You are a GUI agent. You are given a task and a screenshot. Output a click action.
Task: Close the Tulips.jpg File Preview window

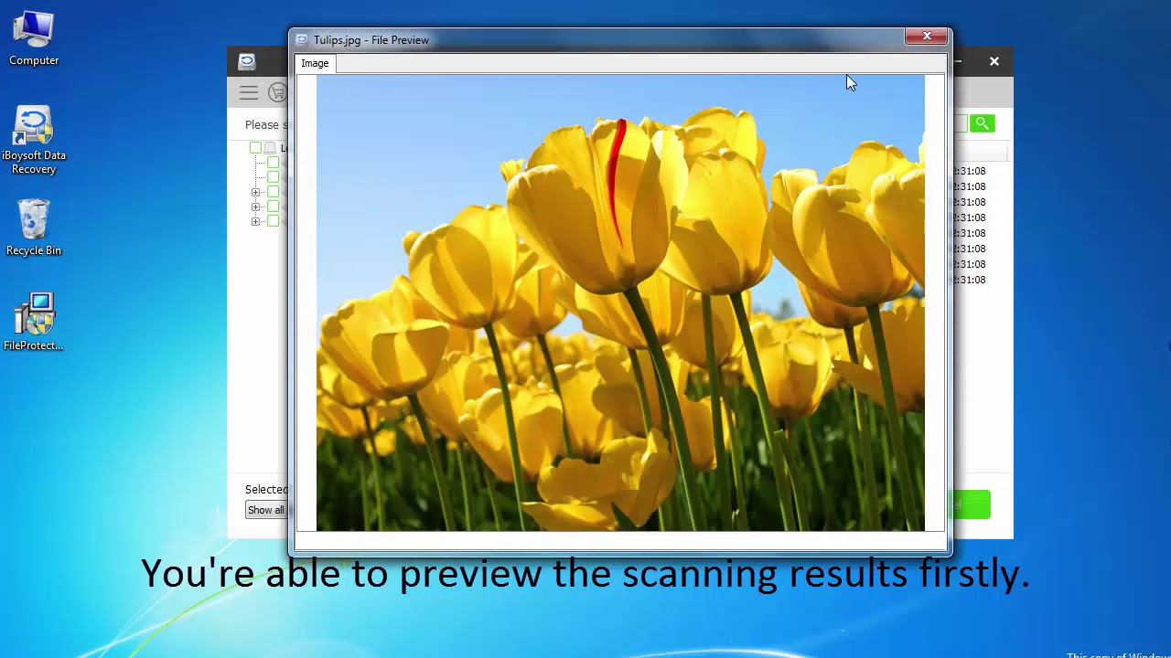[927, 37]
